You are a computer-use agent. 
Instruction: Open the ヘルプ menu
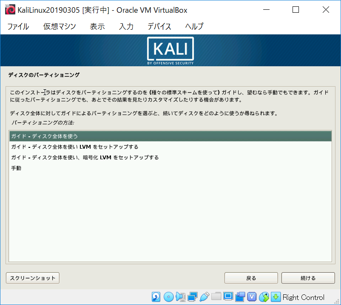click(194, 26)
